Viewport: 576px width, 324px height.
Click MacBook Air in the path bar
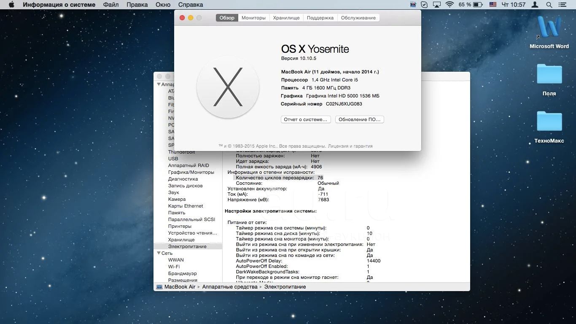180,287
